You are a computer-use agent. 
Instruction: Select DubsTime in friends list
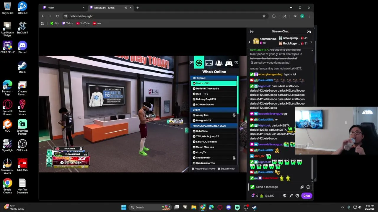214,131
